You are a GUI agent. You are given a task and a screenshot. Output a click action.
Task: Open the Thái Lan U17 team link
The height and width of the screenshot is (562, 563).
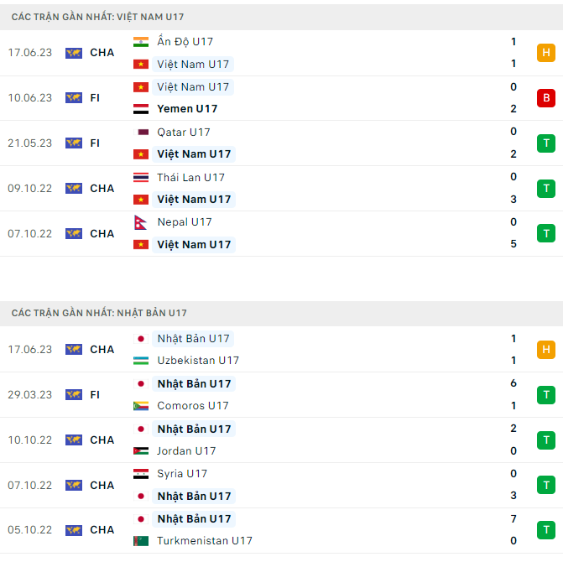click(190, 178)
